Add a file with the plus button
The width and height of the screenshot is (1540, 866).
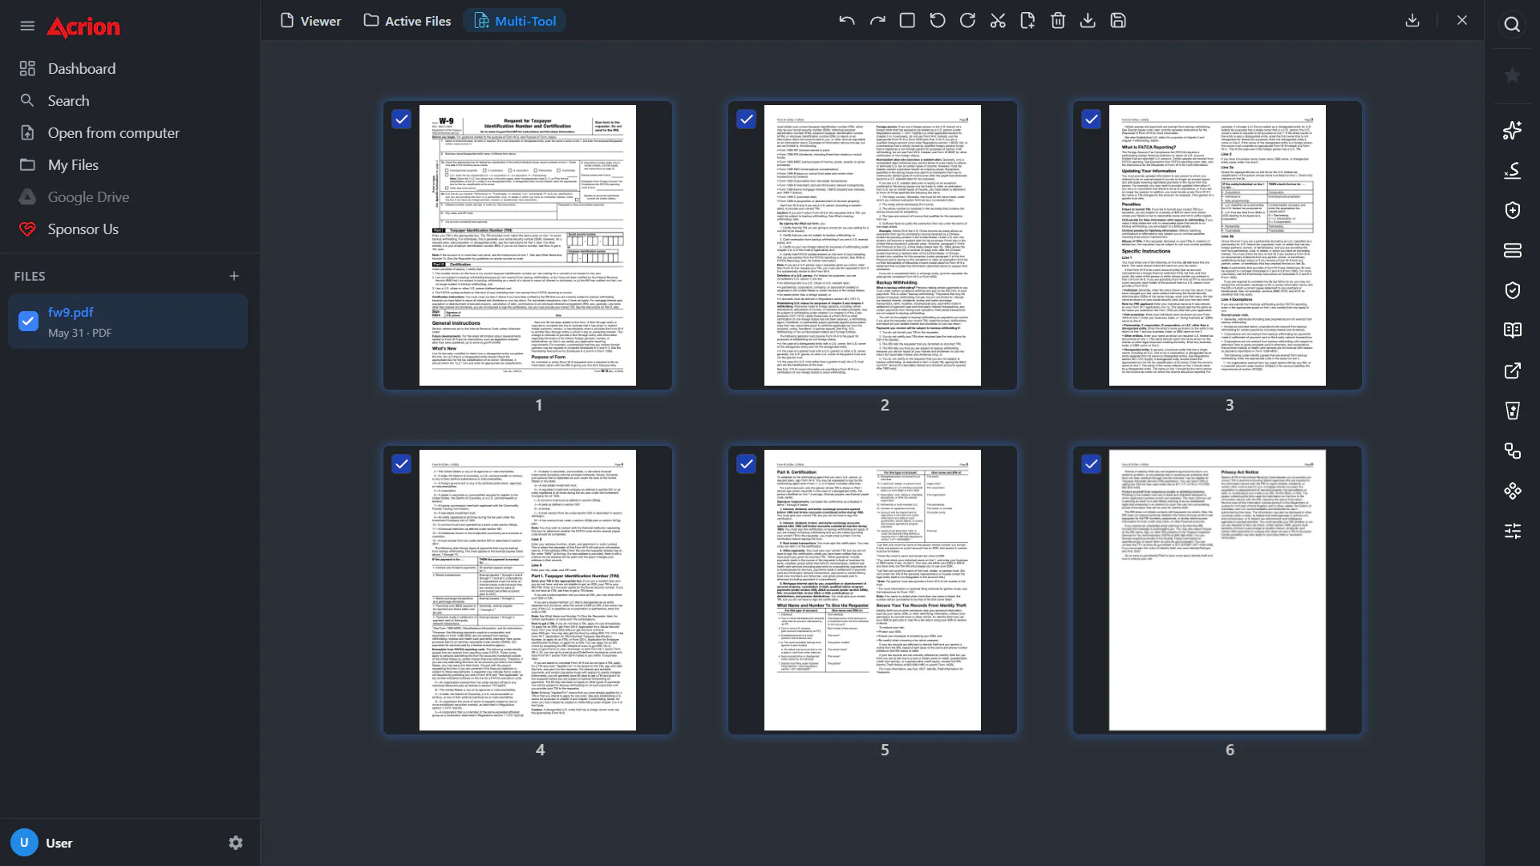[234, 276]
